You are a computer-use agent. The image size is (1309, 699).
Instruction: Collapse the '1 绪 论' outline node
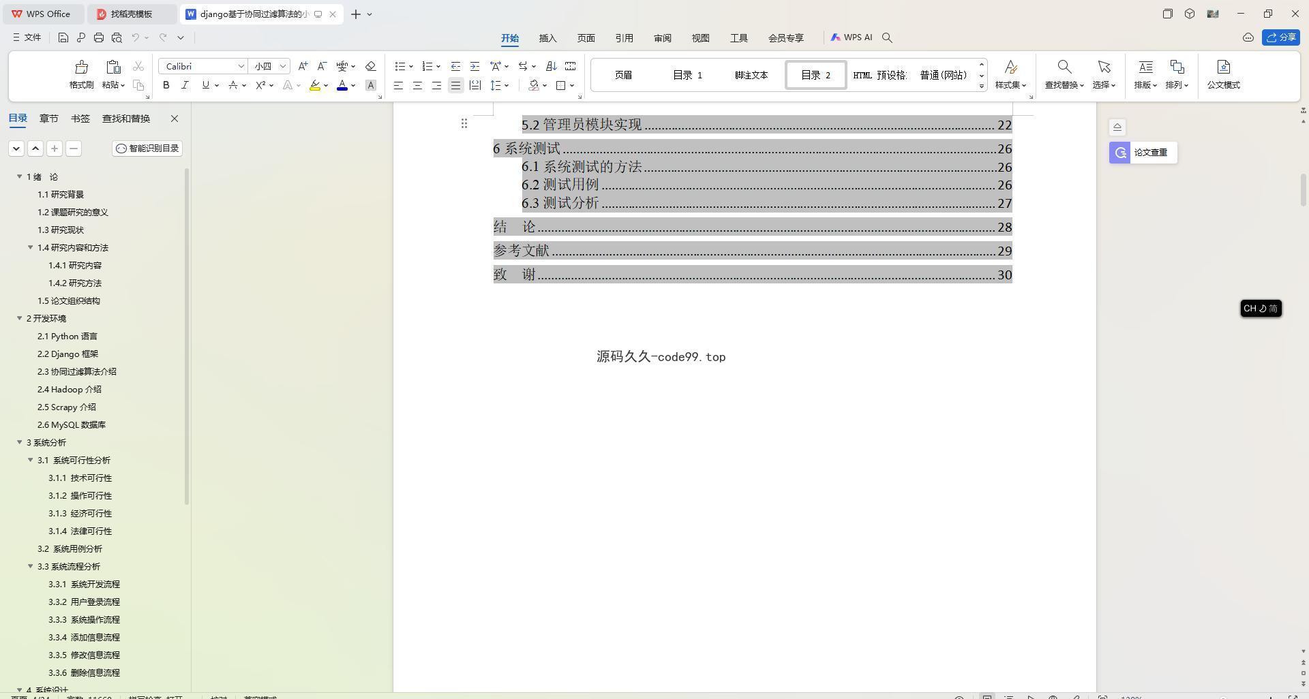[20, 176]
